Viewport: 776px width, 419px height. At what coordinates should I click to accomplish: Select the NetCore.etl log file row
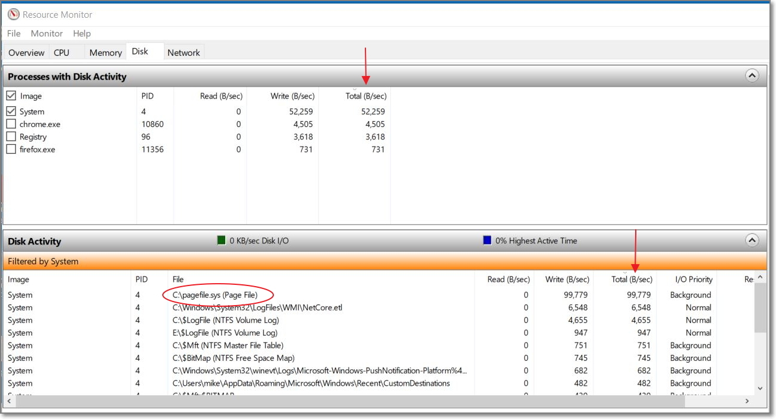(x=379, y=307)
